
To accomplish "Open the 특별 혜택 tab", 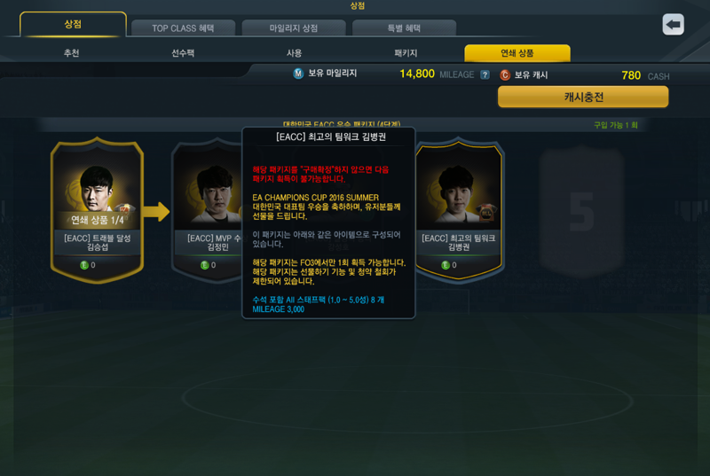I will [x=404, y=28].
